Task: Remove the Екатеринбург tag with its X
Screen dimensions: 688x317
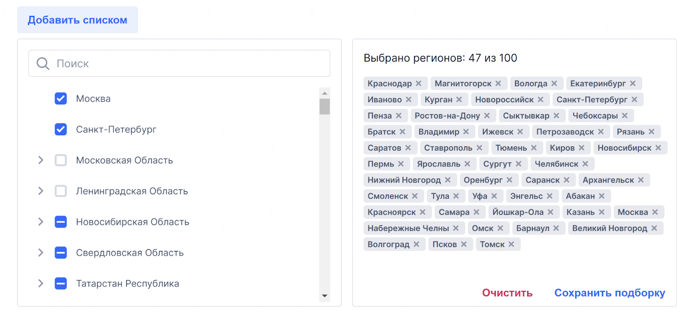Action: 633,83
